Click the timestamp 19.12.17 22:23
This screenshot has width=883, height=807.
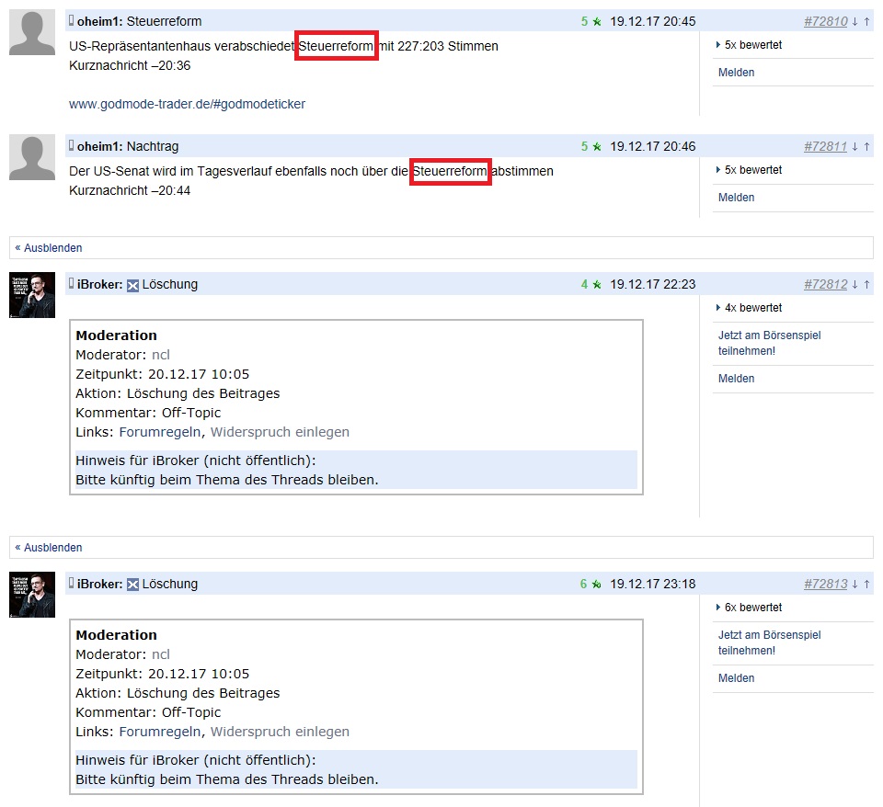653,284
